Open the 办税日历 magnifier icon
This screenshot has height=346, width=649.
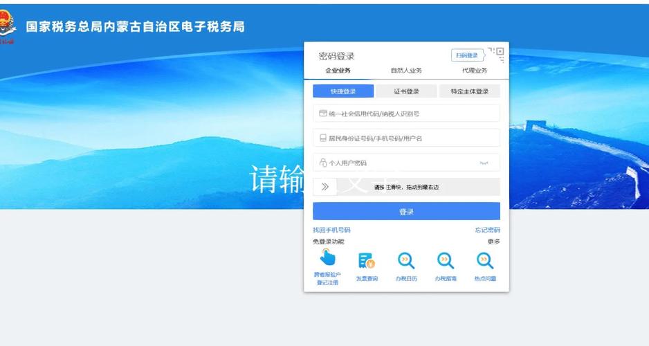[x=406, y=261]
